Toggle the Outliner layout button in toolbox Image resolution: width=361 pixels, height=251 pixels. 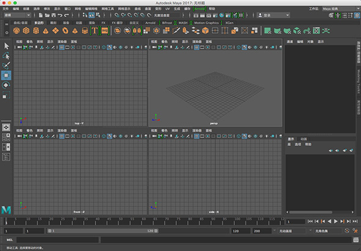pos(6,157)
